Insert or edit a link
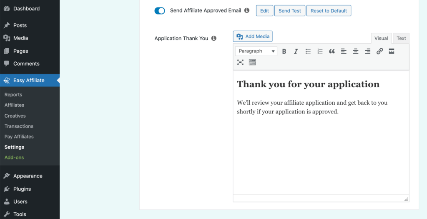427x219 pixels. tap(379, 51)
